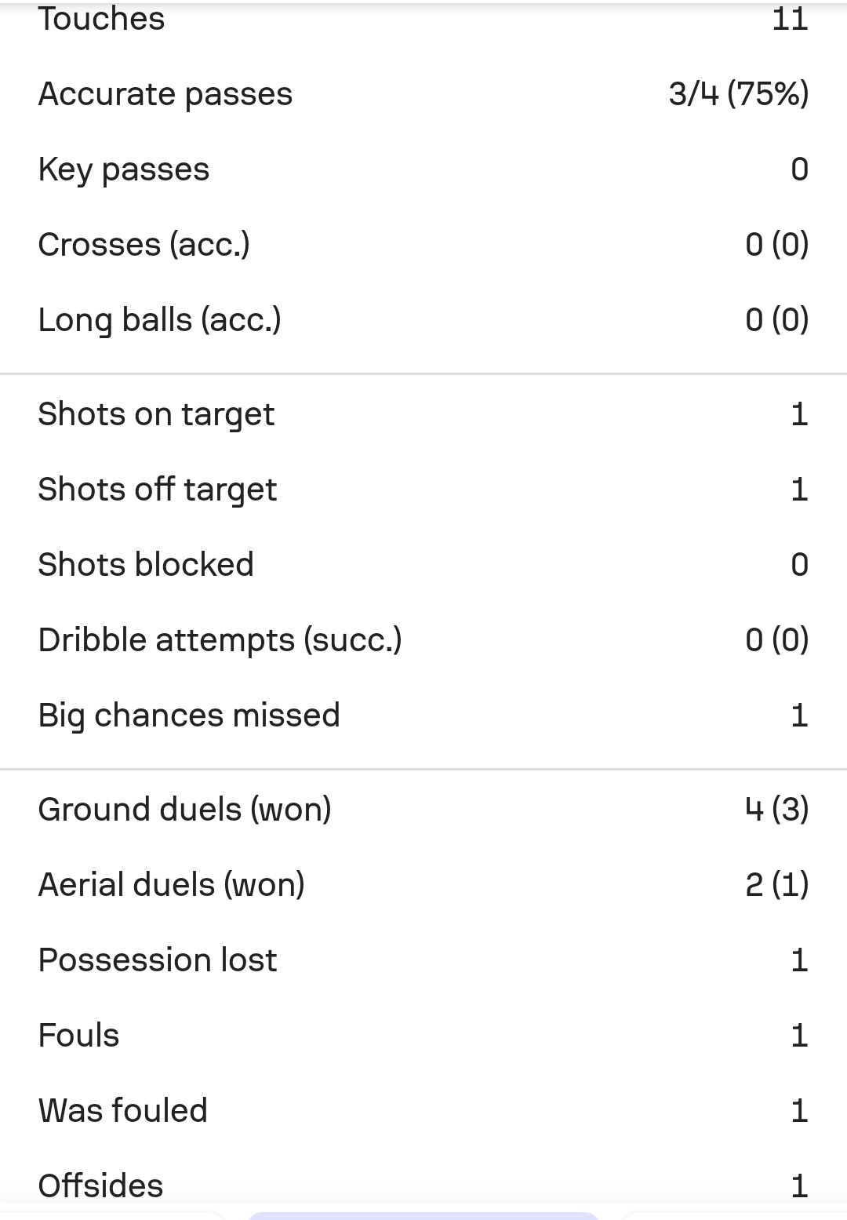Click the Was fouled label

point(123,1111)
